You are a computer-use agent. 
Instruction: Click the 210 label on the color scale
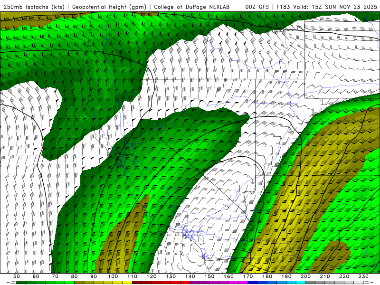(325, 276)
